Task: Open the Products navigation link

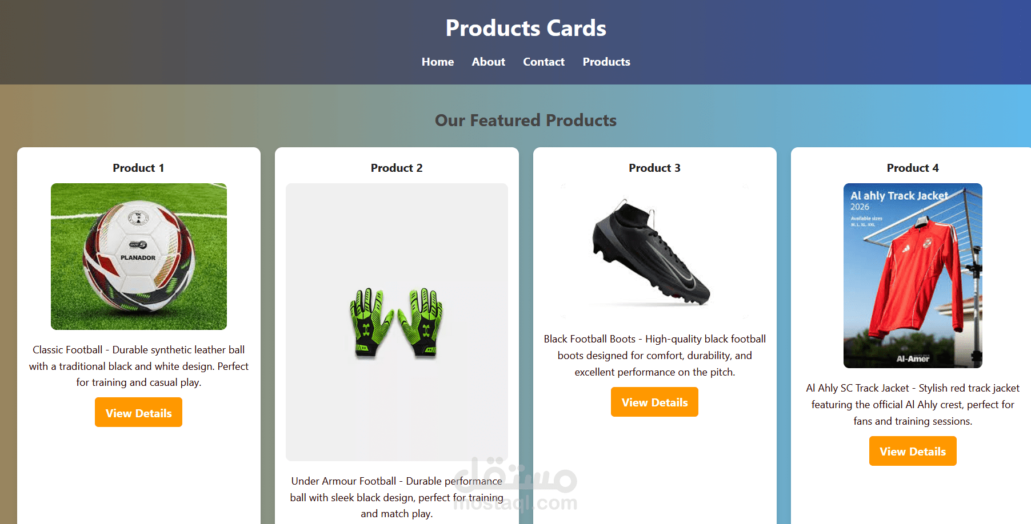Action: click(606, 62)
